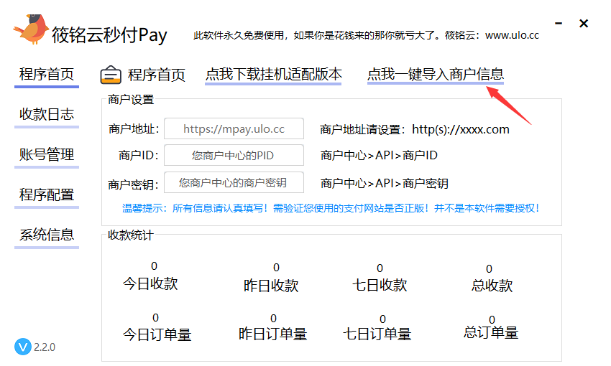Click the 程序首页 page heading
Screen dimensions: 611x366
(x=157, y=75)
